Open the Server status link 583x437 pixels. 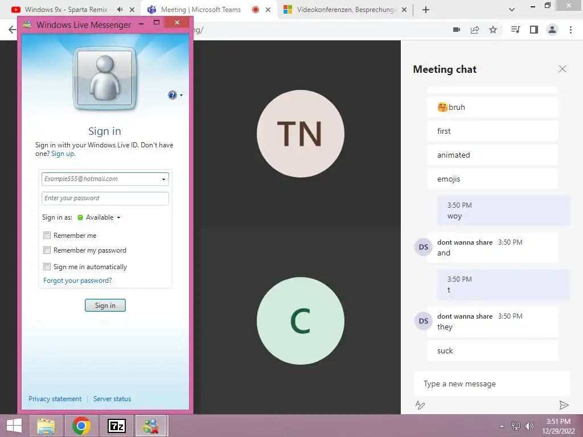pyautogui.click(x=112, y=399)
